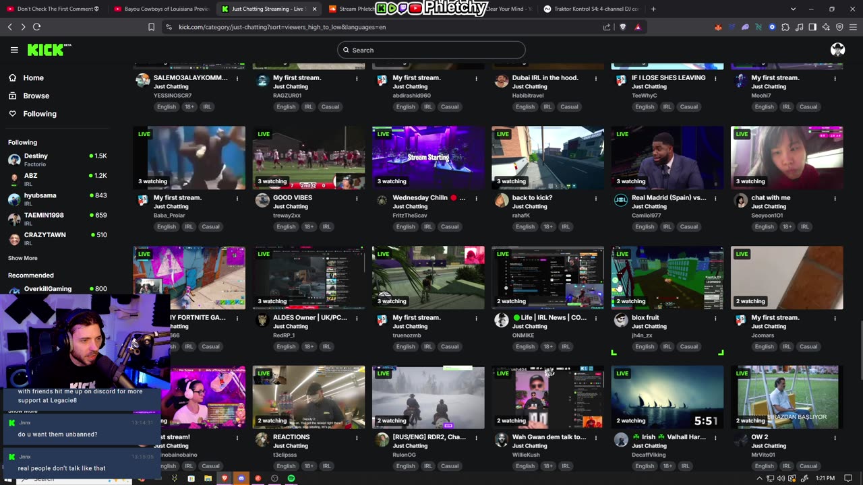Open Brave browser icon in the taskbar
Image resolution: width=863 pixels, height=485 pixels.
225,478
